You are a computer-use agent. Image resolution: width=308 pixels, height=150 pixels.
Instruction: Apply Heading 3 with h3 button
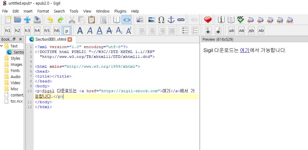point(27,31)
